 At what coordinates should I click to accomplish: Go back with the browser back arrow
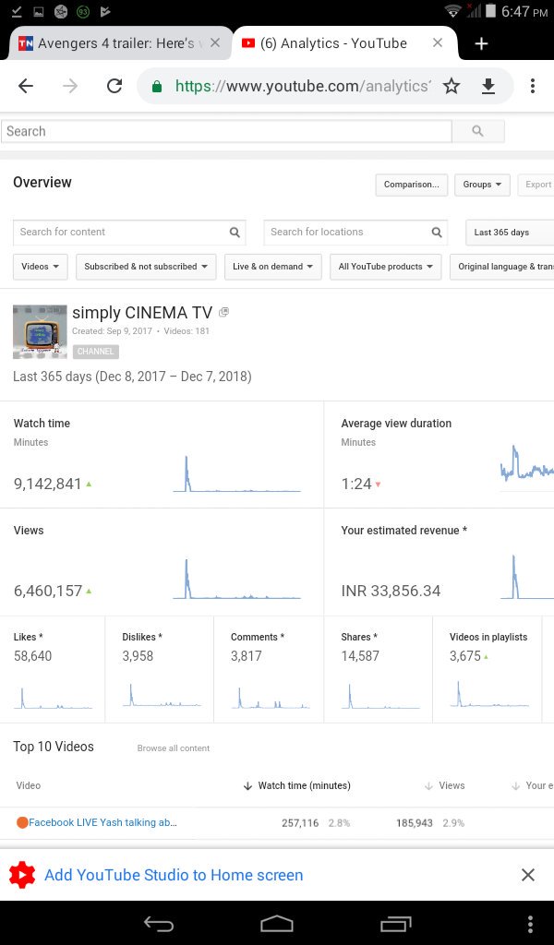tap(26, 86)
